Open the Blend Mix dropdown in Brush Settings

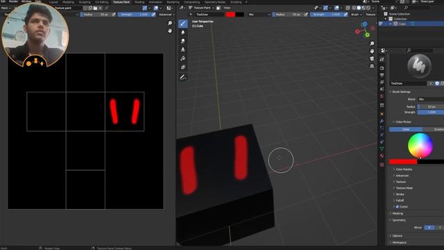point(431,99)
